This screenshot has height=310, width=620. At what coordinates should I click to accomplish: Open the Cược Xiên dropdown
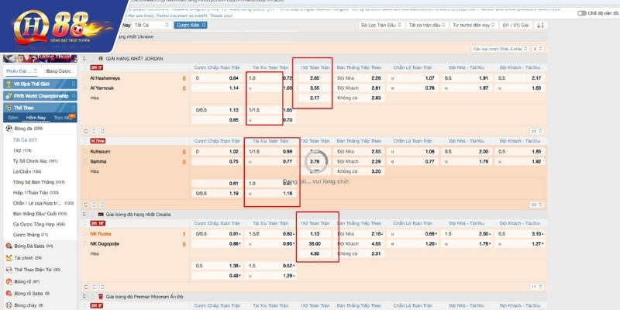click(191, 25)
